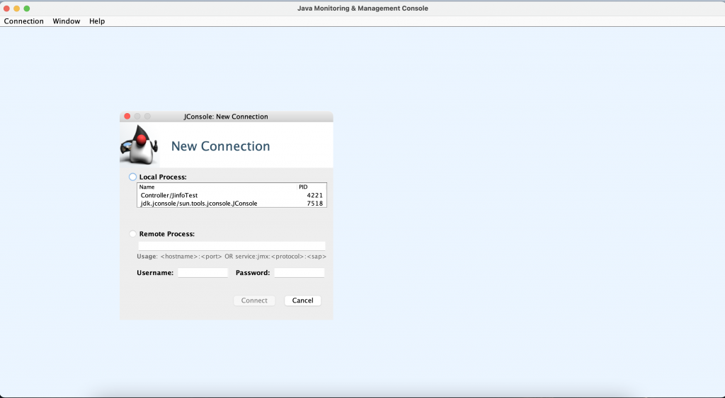This screenshot has height=398, width=725.
Task: Select the Remote Process radio button
Action: click(132, 234)
